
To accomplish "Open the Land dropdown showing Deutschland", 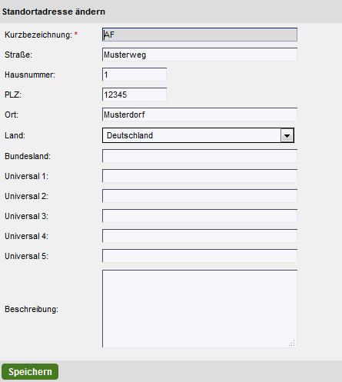I will [198, 135].
